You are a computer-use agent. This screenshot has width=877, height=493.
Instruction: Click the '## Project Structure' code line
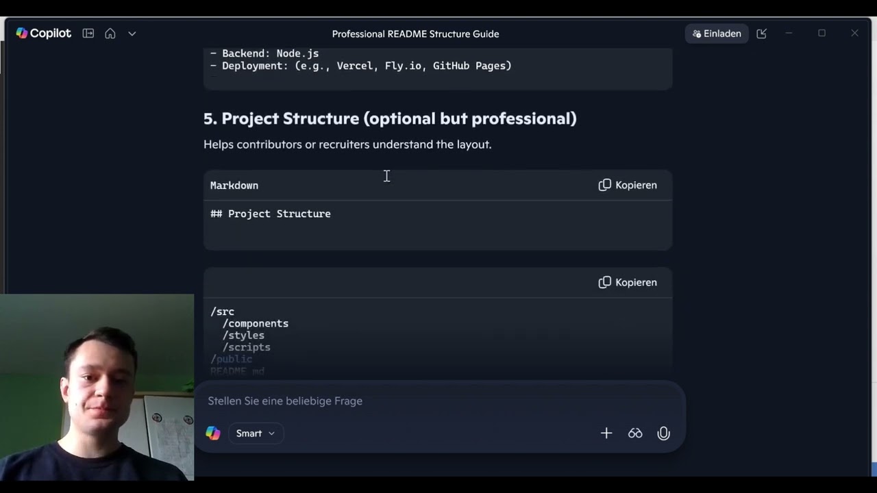coord(271,214)
